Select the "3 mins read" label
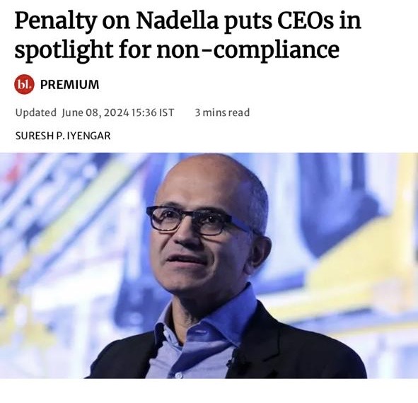Viewport: 418px width, 403px height. coord(222,112)
